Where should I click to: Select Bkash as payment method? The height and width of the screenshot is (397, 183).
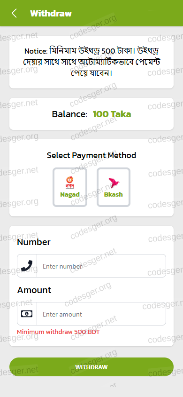click(x=114, y=187)
